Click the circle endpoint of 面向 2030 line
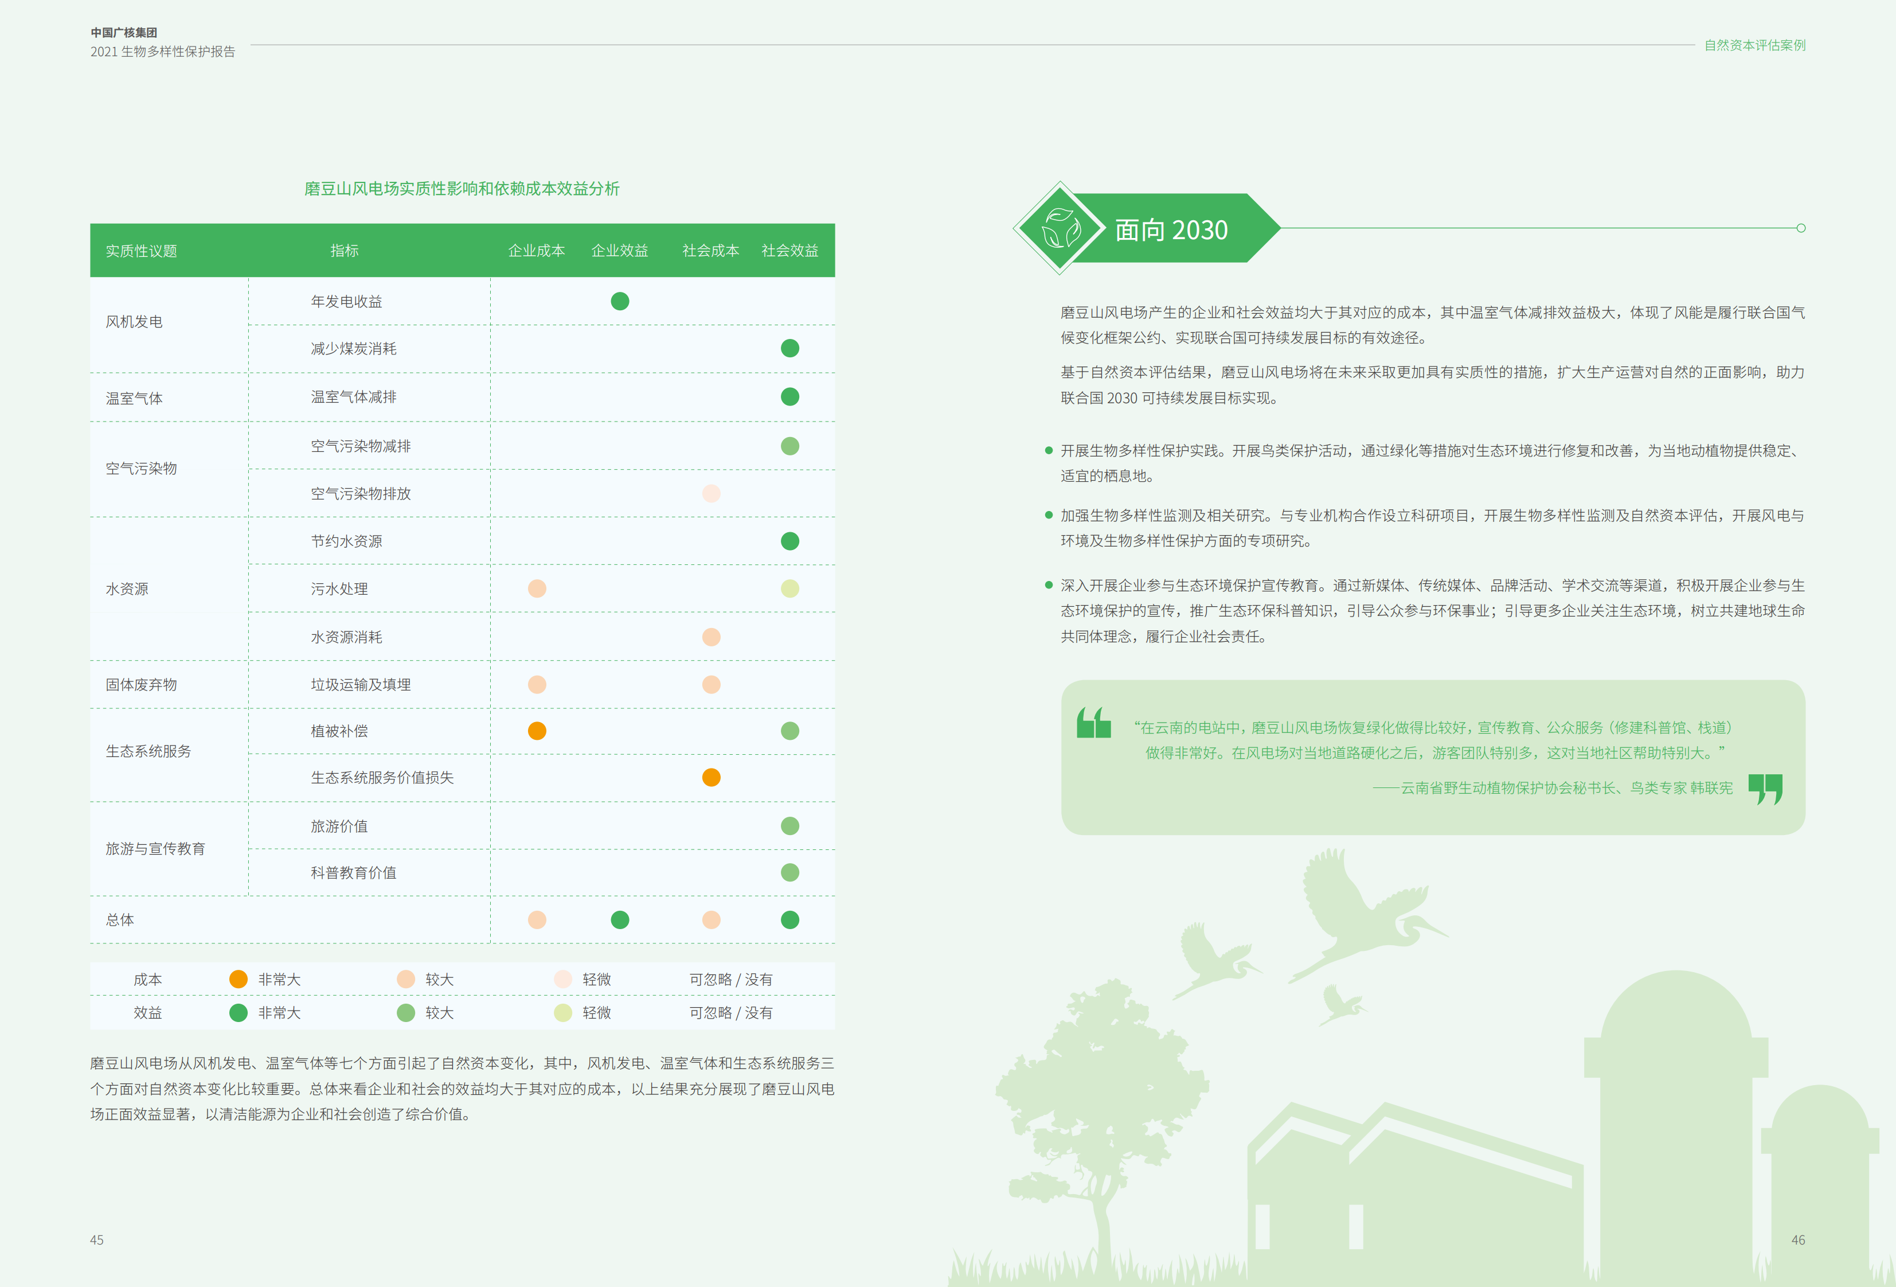The height and width of the screenshot is (1287, 1896). click(x=1801, y=228)
